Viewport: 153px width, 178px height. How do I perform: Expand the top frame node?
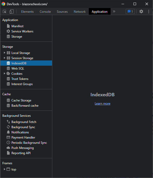tap(4, 169)
